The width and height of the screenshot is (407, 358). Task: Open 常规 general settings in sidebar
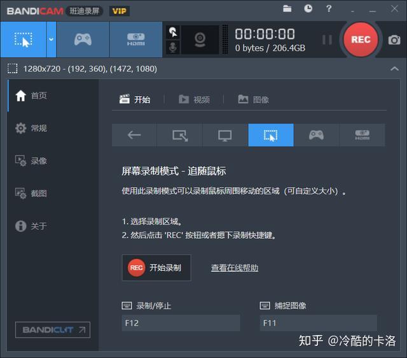(x=53, y=128)
